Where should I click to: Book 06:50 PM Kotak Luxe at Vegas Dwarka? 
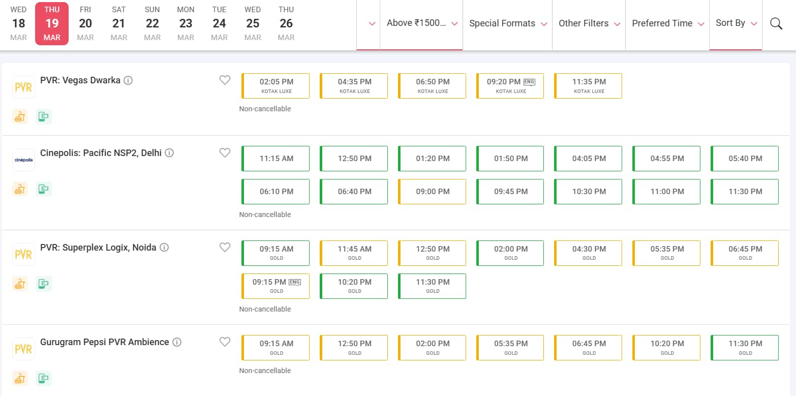point(432,86)
